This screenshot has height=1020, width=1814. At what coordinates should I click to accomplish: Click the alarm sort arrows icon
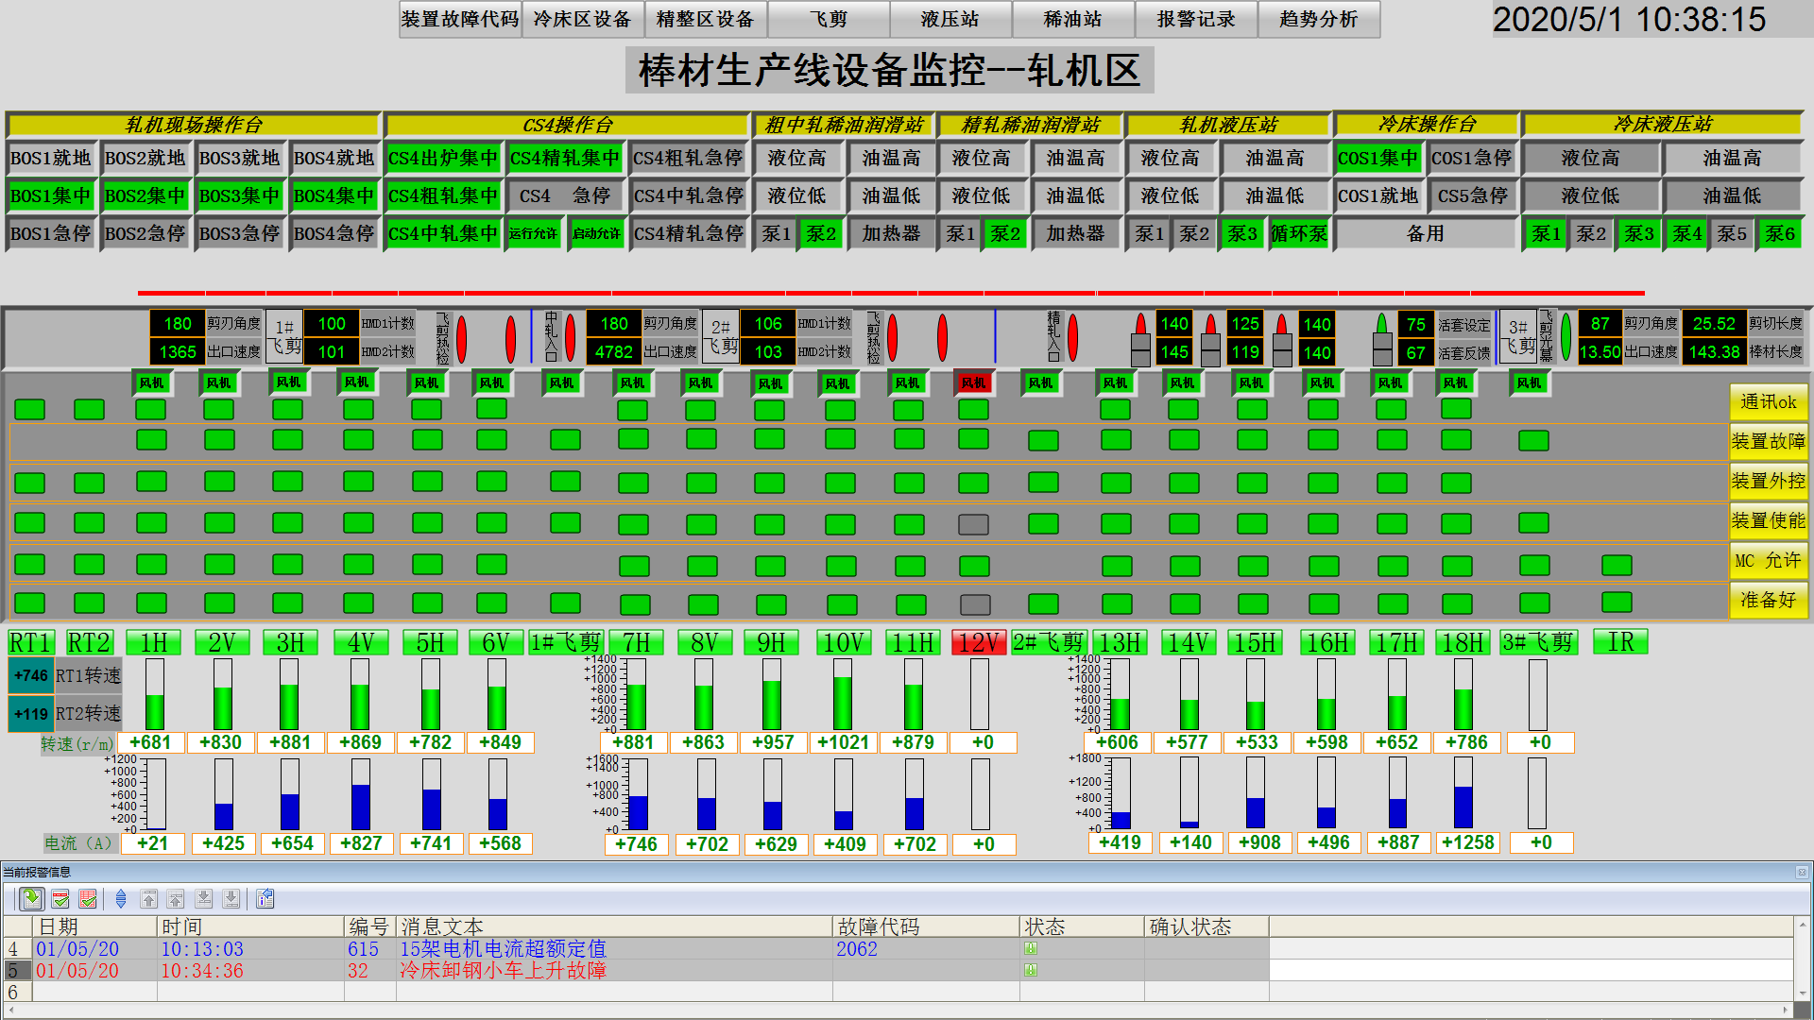click(121, 898)
